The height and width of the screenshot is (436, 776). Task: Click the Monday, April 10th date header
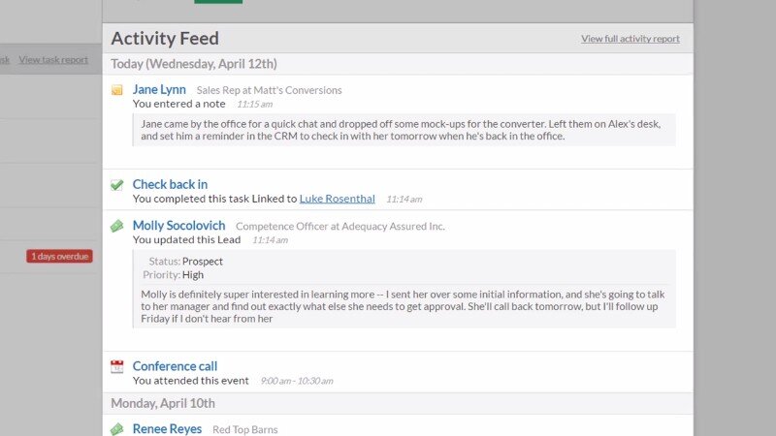pyautogui.click(x=163, y=403)
